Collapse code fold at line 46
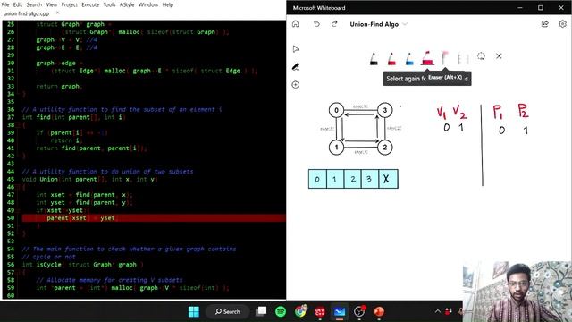The height and width of the screenshot is (322, 572). (18, 187)
